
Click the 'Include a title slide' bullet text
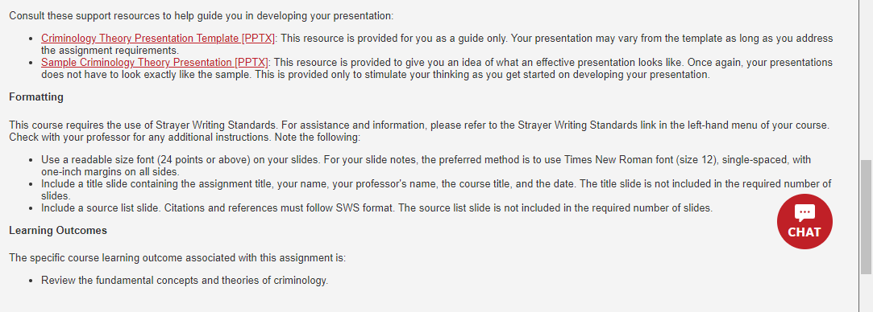[437, 190]
